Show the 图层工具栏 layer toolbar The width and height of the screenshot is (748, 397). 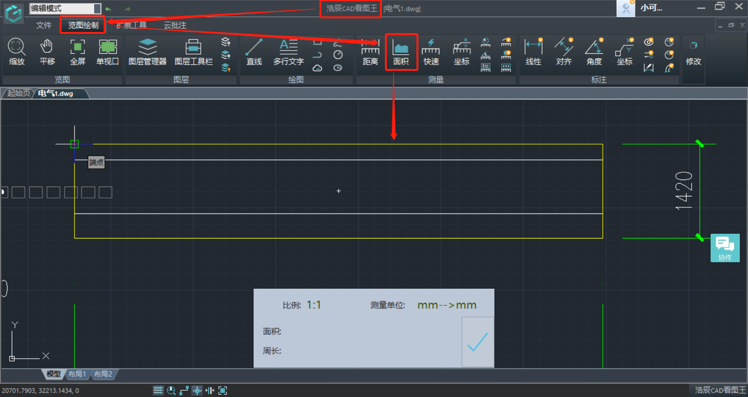tap(194, 52)
